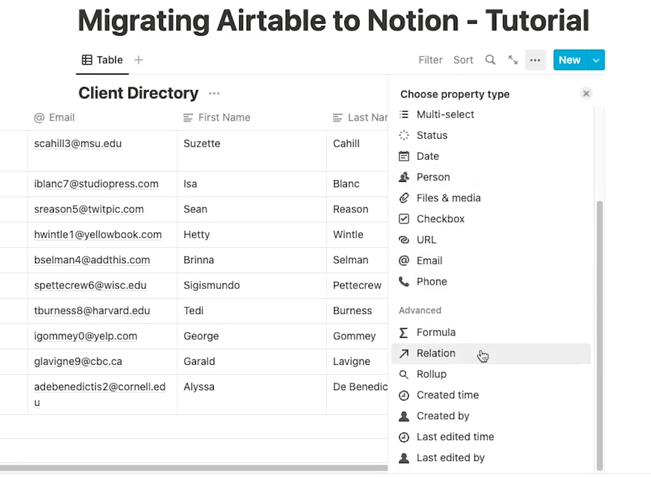Click the Files & media paperclip icon
The height and width of the screenshot is (477, 651).
(404, 198)
